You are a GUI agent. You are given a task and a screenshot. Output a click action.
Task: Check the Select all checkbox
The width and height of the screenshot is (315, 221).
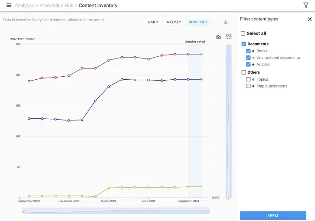point(243,33)
